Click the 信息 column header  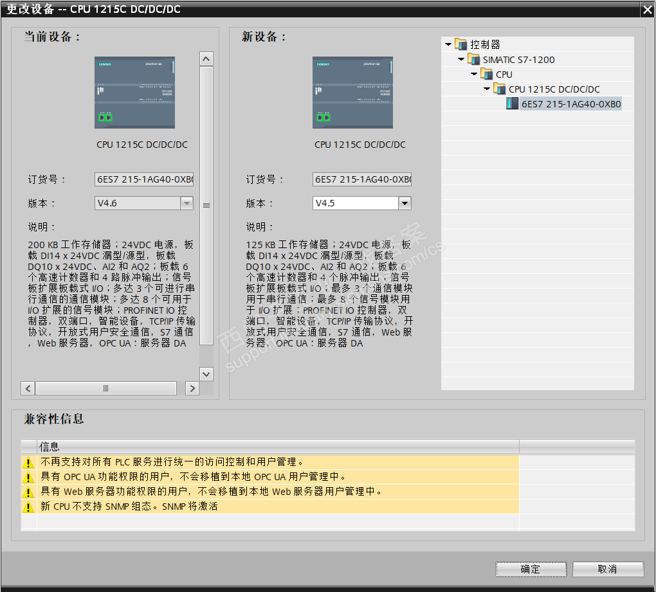tap(278, 447)
